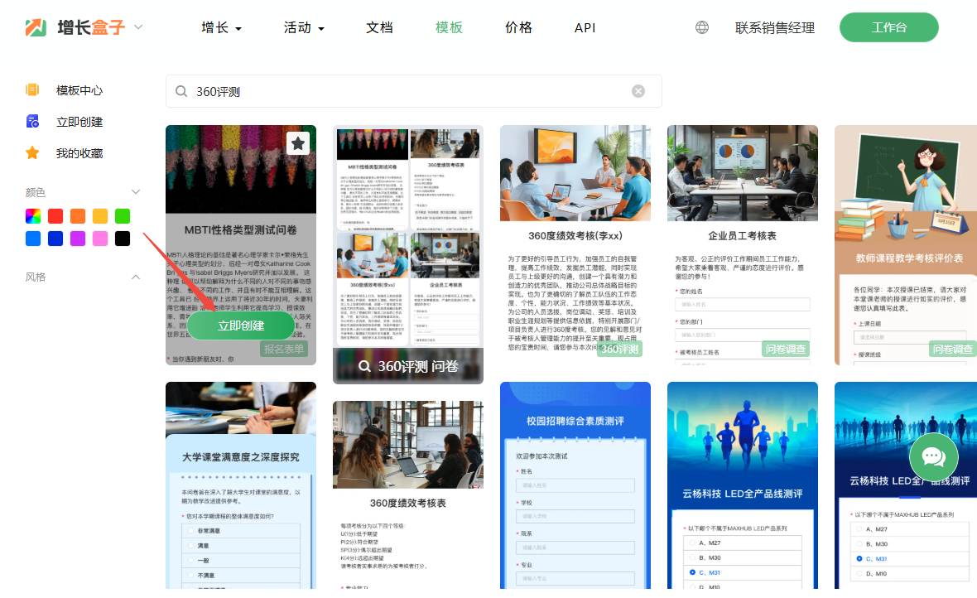The image size is (977, 598).
Task: Filter by the green color swatch
Action: [123, 216]
